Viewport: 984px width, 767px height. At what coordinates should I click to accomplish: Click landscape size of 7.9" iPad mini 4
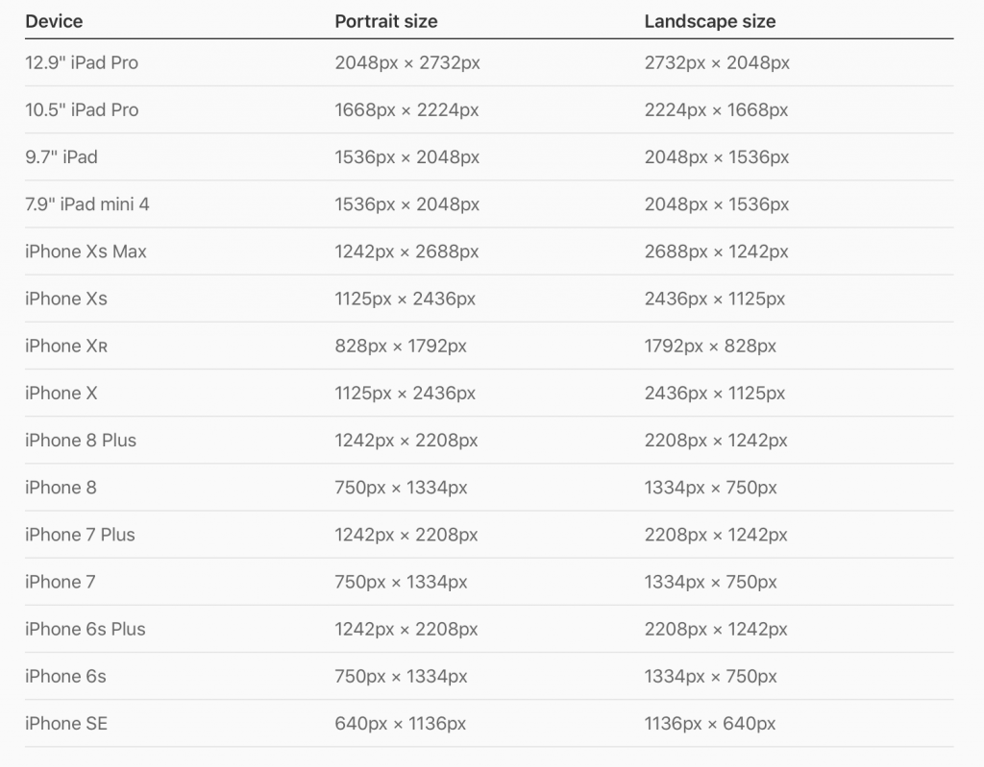(x=716, y=204)
